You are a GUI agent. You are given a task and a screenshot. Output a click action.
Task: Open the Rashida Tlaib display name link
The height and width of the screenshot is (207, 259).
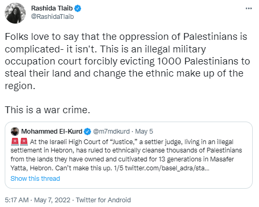pyautogui.click(x=52, y=8)
